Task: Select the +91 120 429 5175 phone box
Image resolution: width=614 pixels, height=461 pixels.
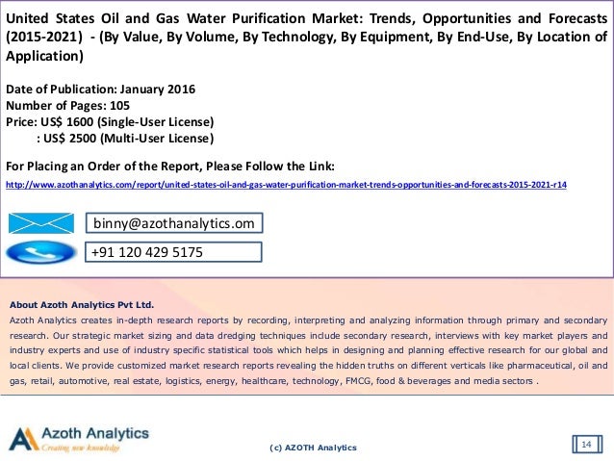Action: (x=173, y=252)
